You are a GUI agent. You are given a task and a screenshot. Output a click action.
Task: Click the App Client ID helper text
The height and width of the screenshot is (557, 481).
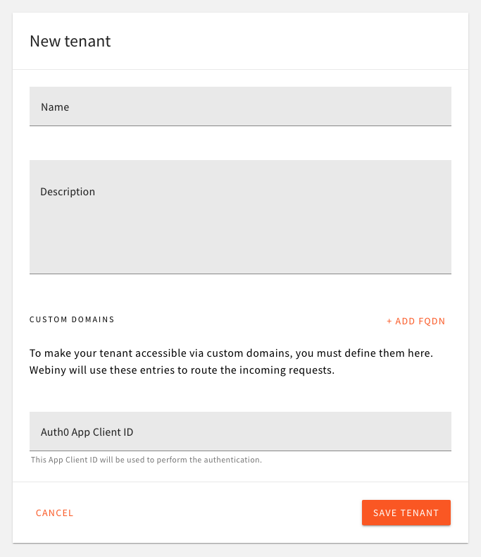click(x=146, y=460)
